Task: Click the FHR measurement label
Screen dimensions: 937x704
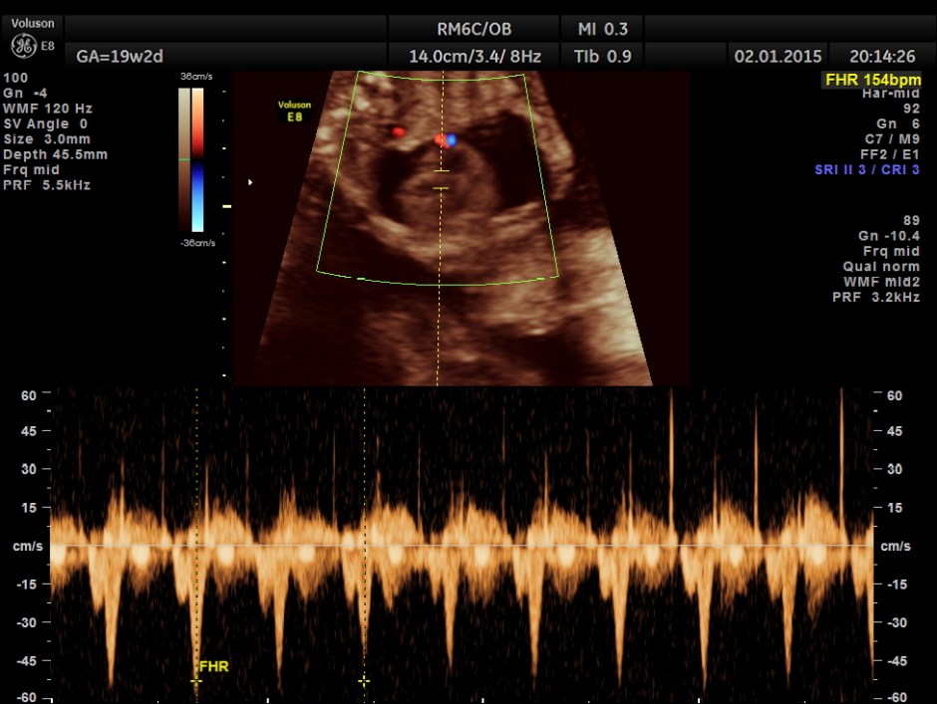Action: pos(212,668)
